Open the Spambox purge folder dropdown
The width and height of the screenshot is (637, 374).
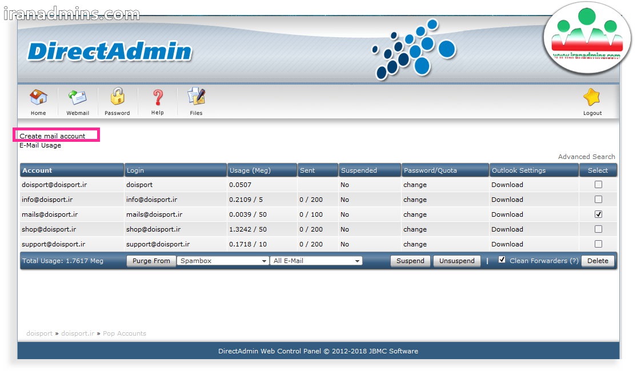223,261
